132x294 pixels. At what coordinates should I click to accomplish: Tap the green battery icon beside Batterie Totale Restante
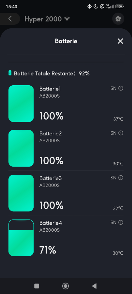tap(10, 73)
